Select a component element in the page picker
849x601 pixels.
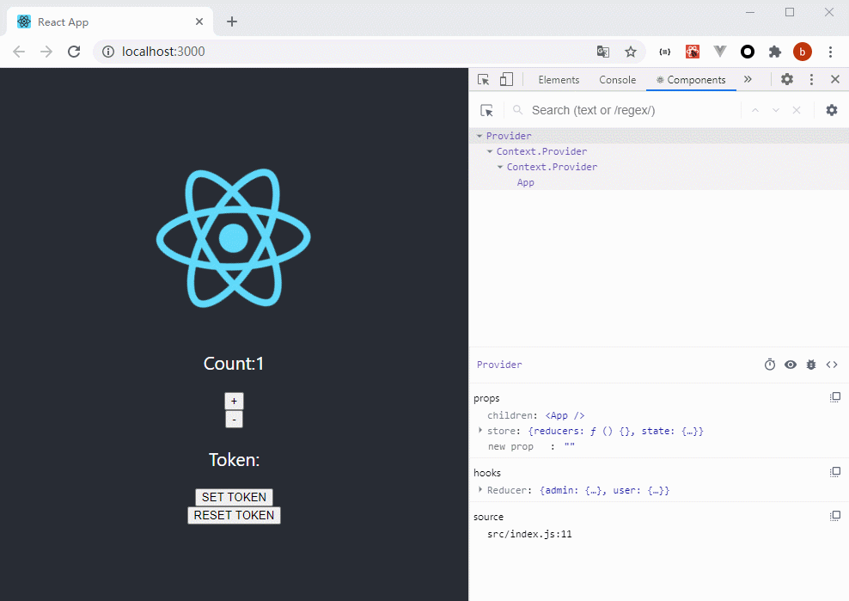coord(486,111)
